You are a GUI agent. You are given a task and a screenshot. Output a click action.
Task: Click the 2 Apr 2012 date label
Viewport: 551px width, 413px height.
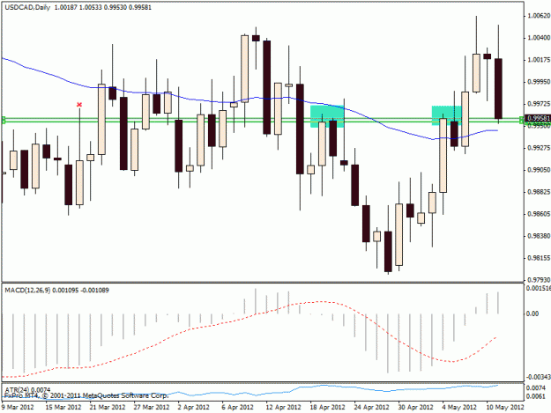coord(194,407)
